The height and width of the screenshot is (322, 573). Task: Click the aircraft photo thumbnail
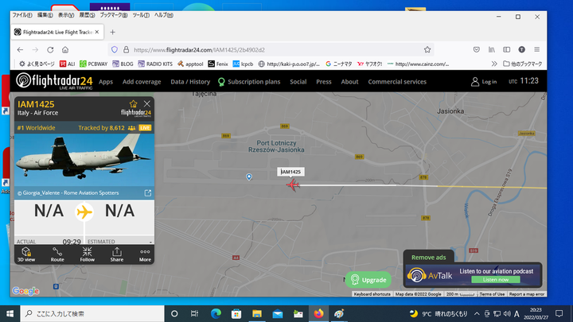tap(84, 160)
